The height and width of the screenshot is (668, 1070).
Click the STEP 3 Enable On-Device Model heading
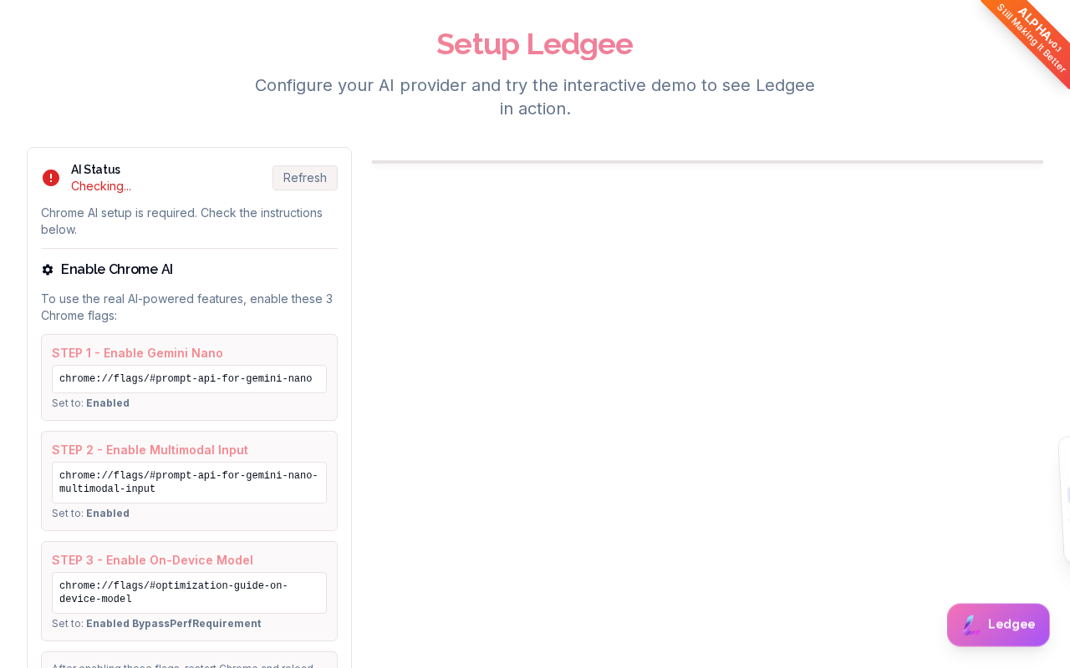(152, 560)
